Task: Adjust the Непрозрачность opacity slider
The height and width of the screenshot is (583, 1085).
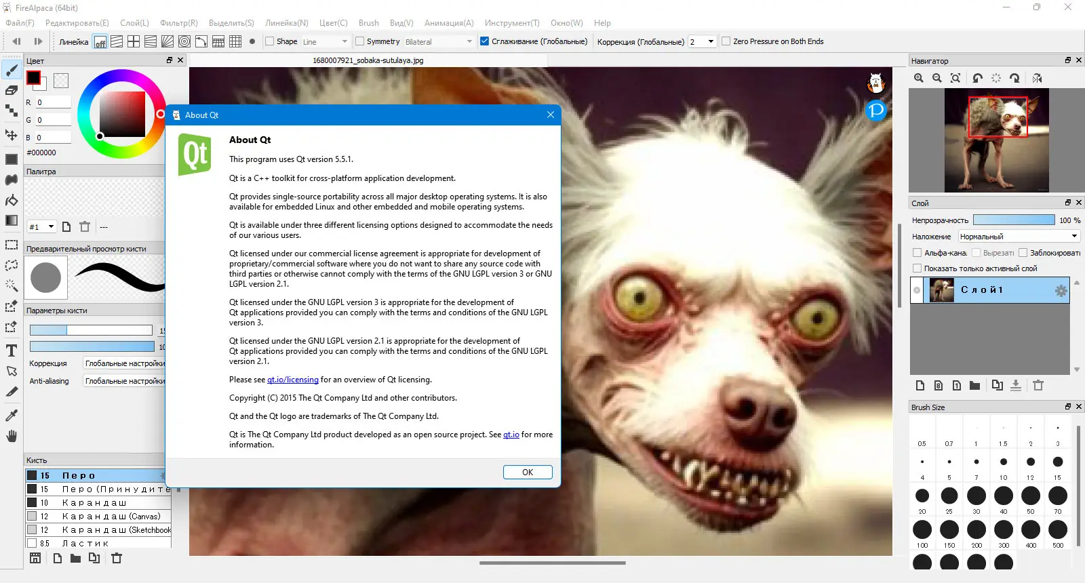Action: point(1014,220)
